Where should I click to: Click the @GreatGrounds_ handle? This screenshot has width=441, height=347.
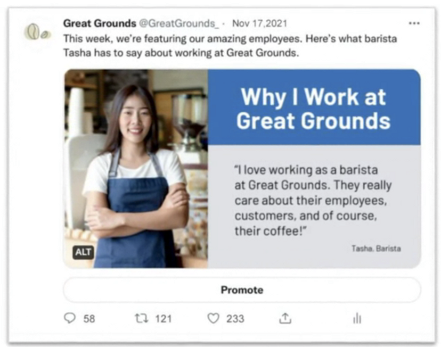click(x=179, y=23)
